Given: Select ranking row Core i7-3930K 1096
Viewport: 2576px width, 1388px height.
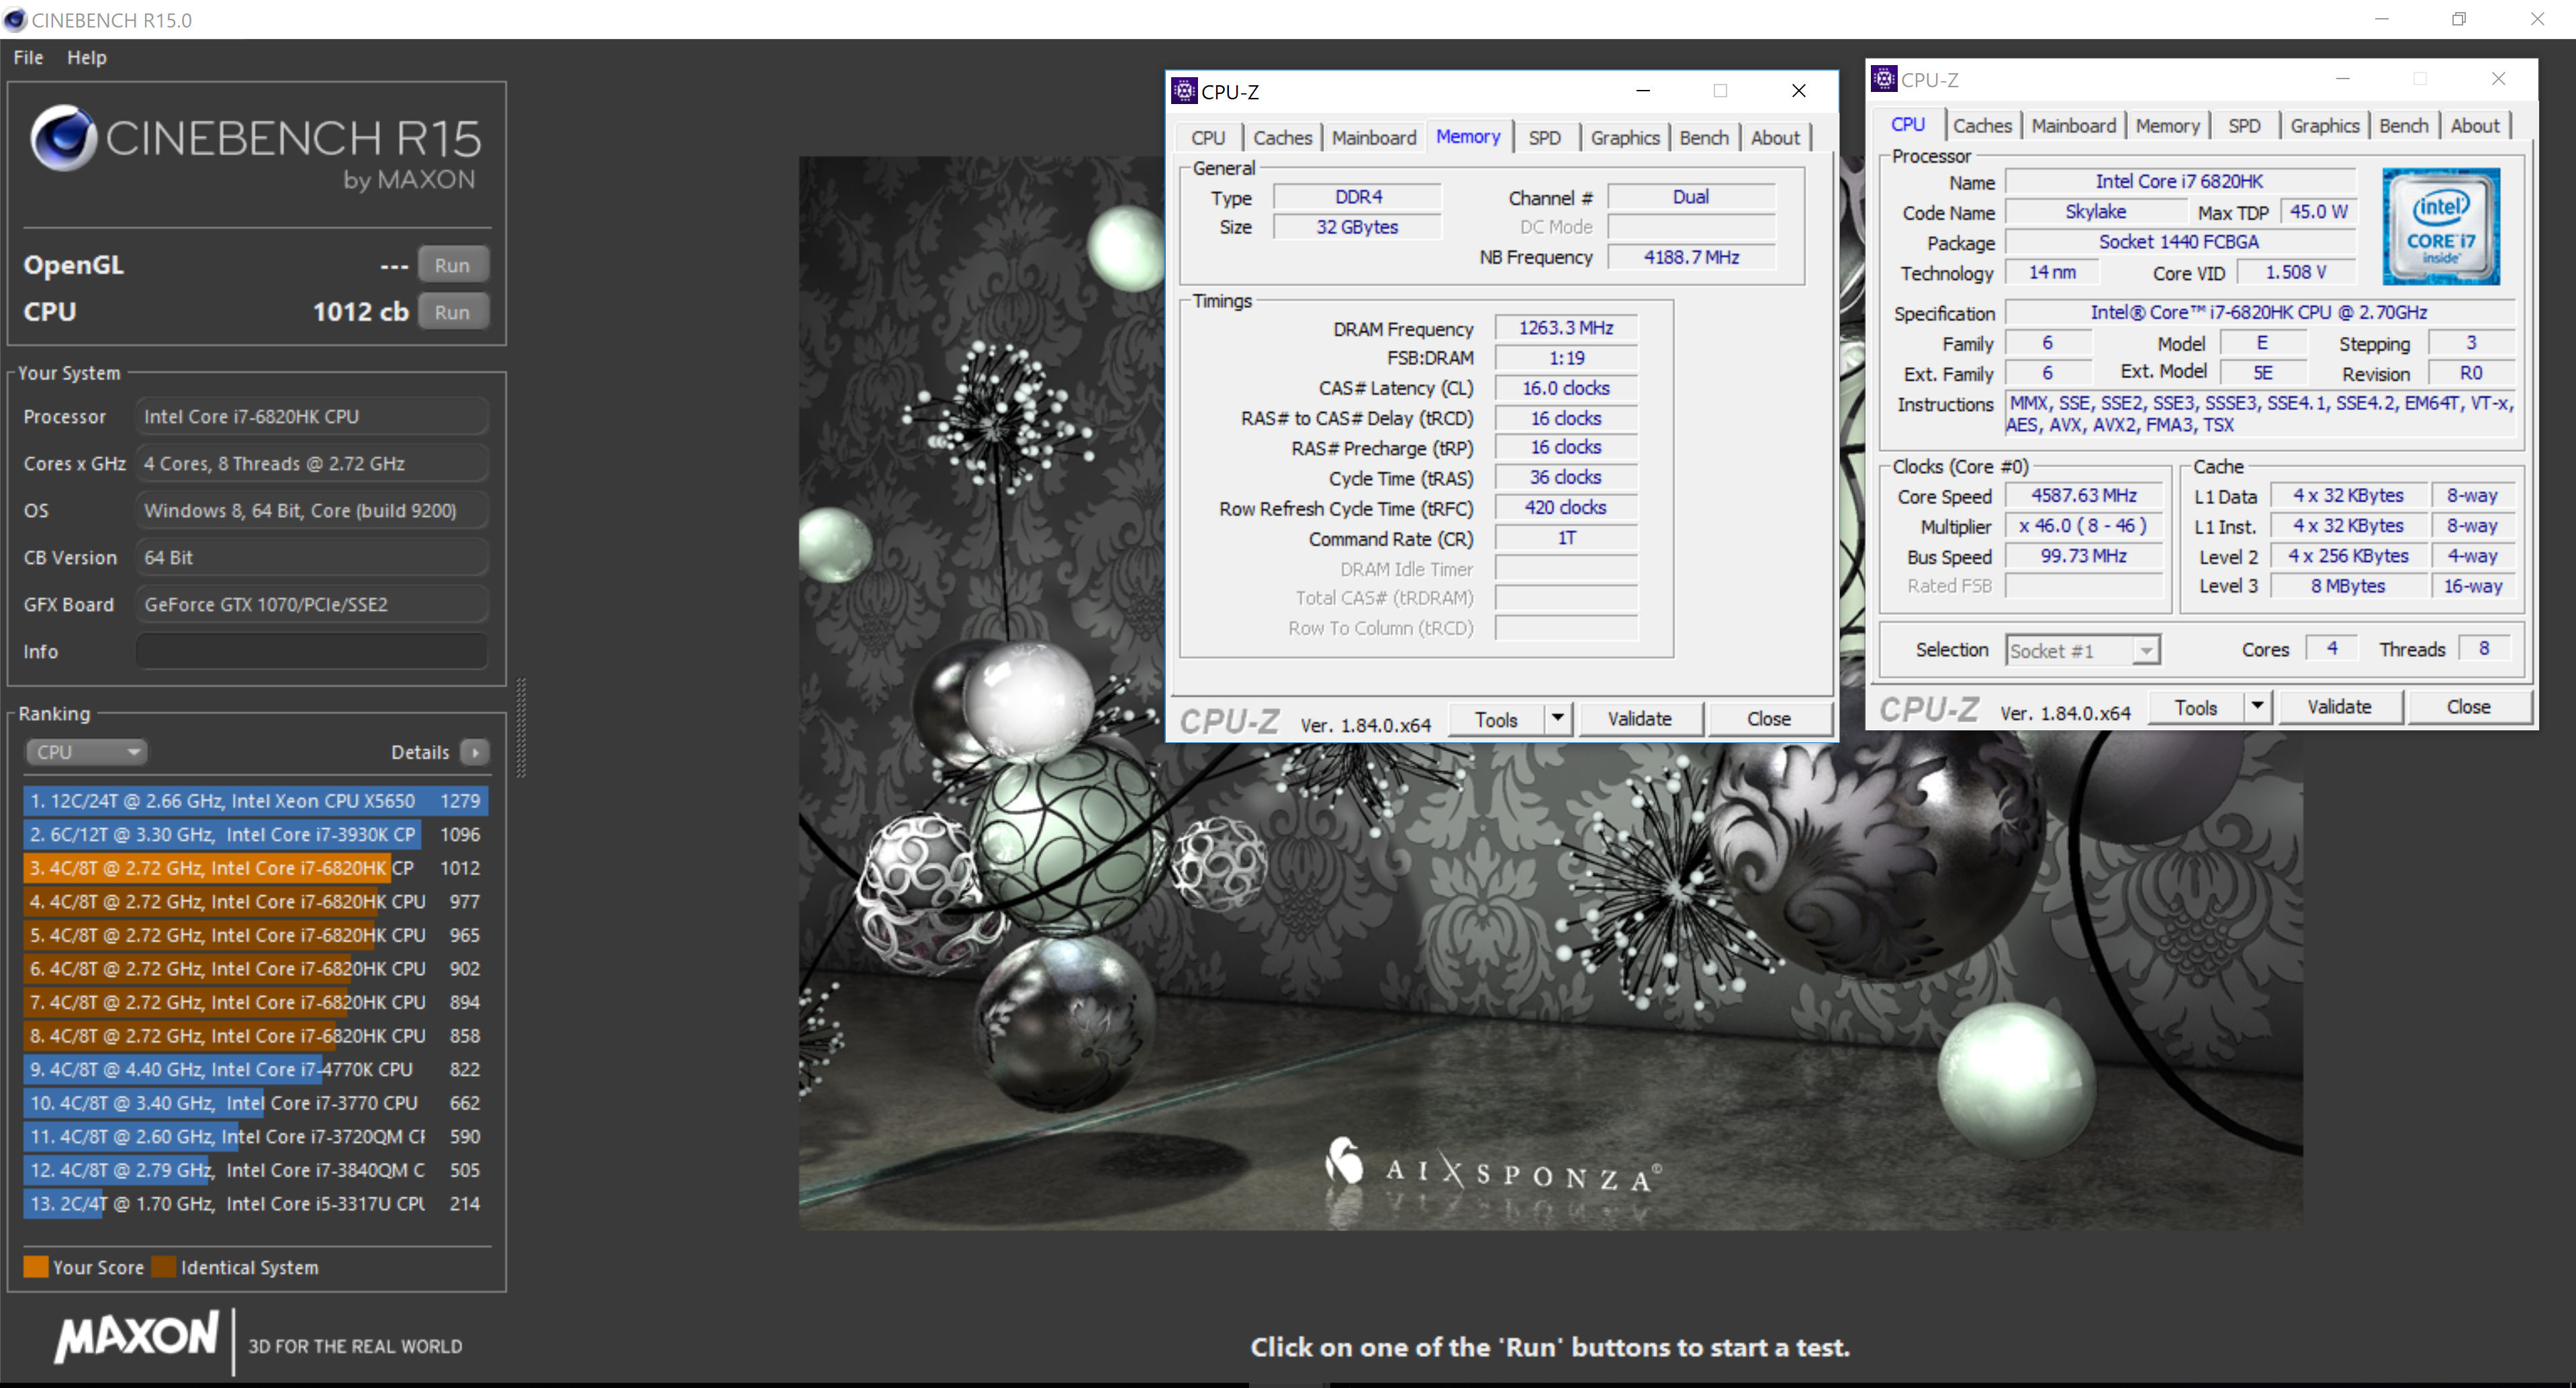Looking at the screenshot, I should tap(256, 834).
